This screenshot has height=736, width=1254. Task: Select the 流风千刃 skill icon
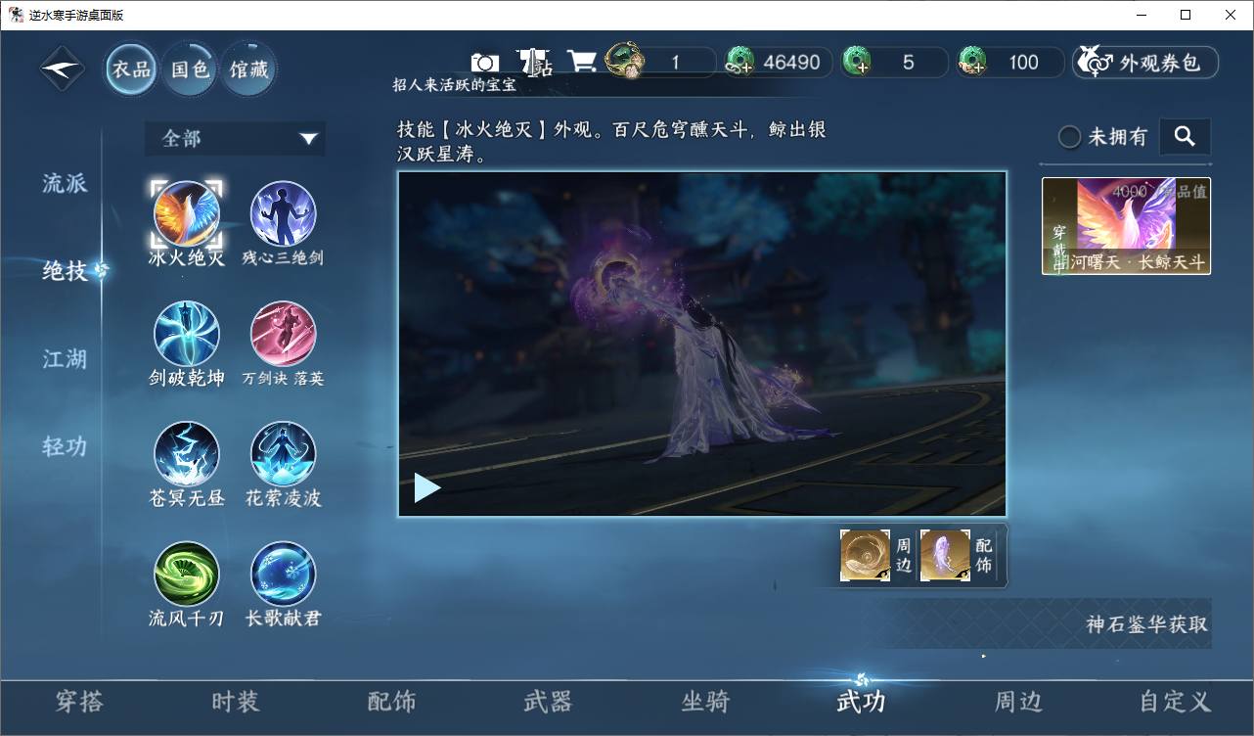coord(187,575)
